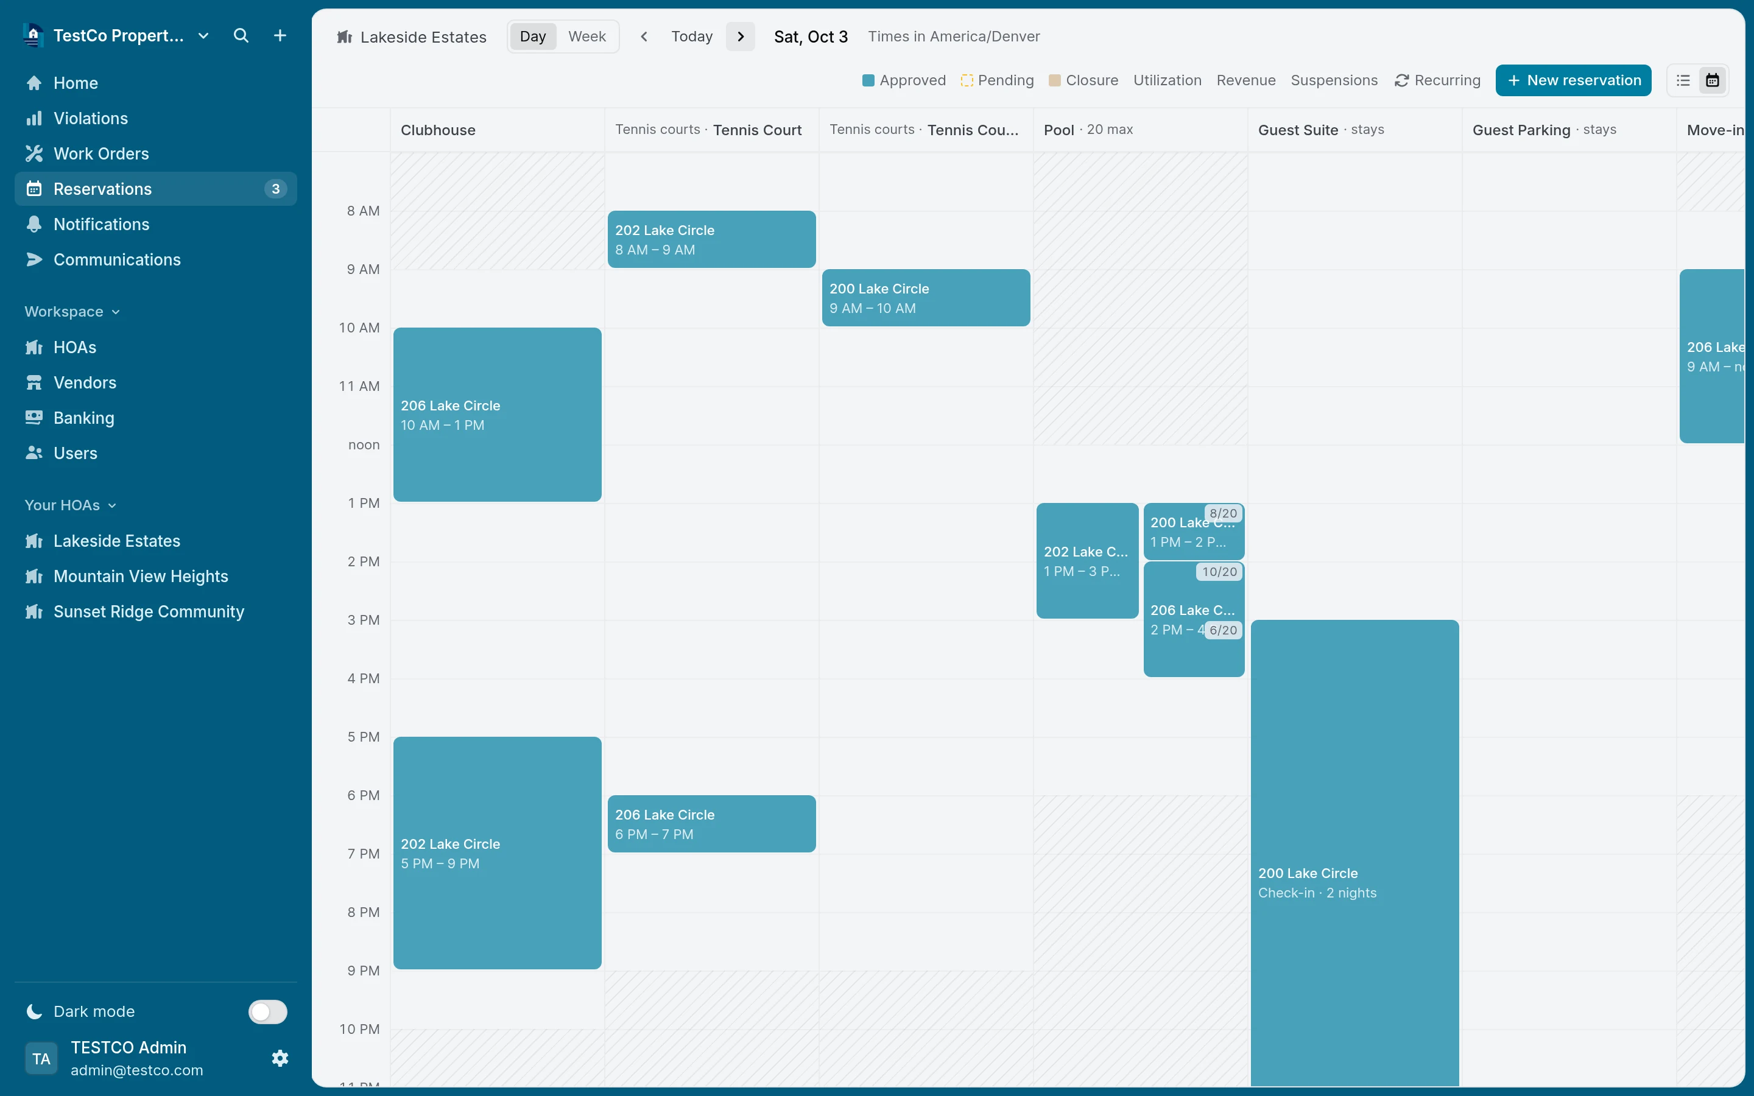Go to next day arrow
This screenshot has height=1096, width=1754.
(740, 37)
